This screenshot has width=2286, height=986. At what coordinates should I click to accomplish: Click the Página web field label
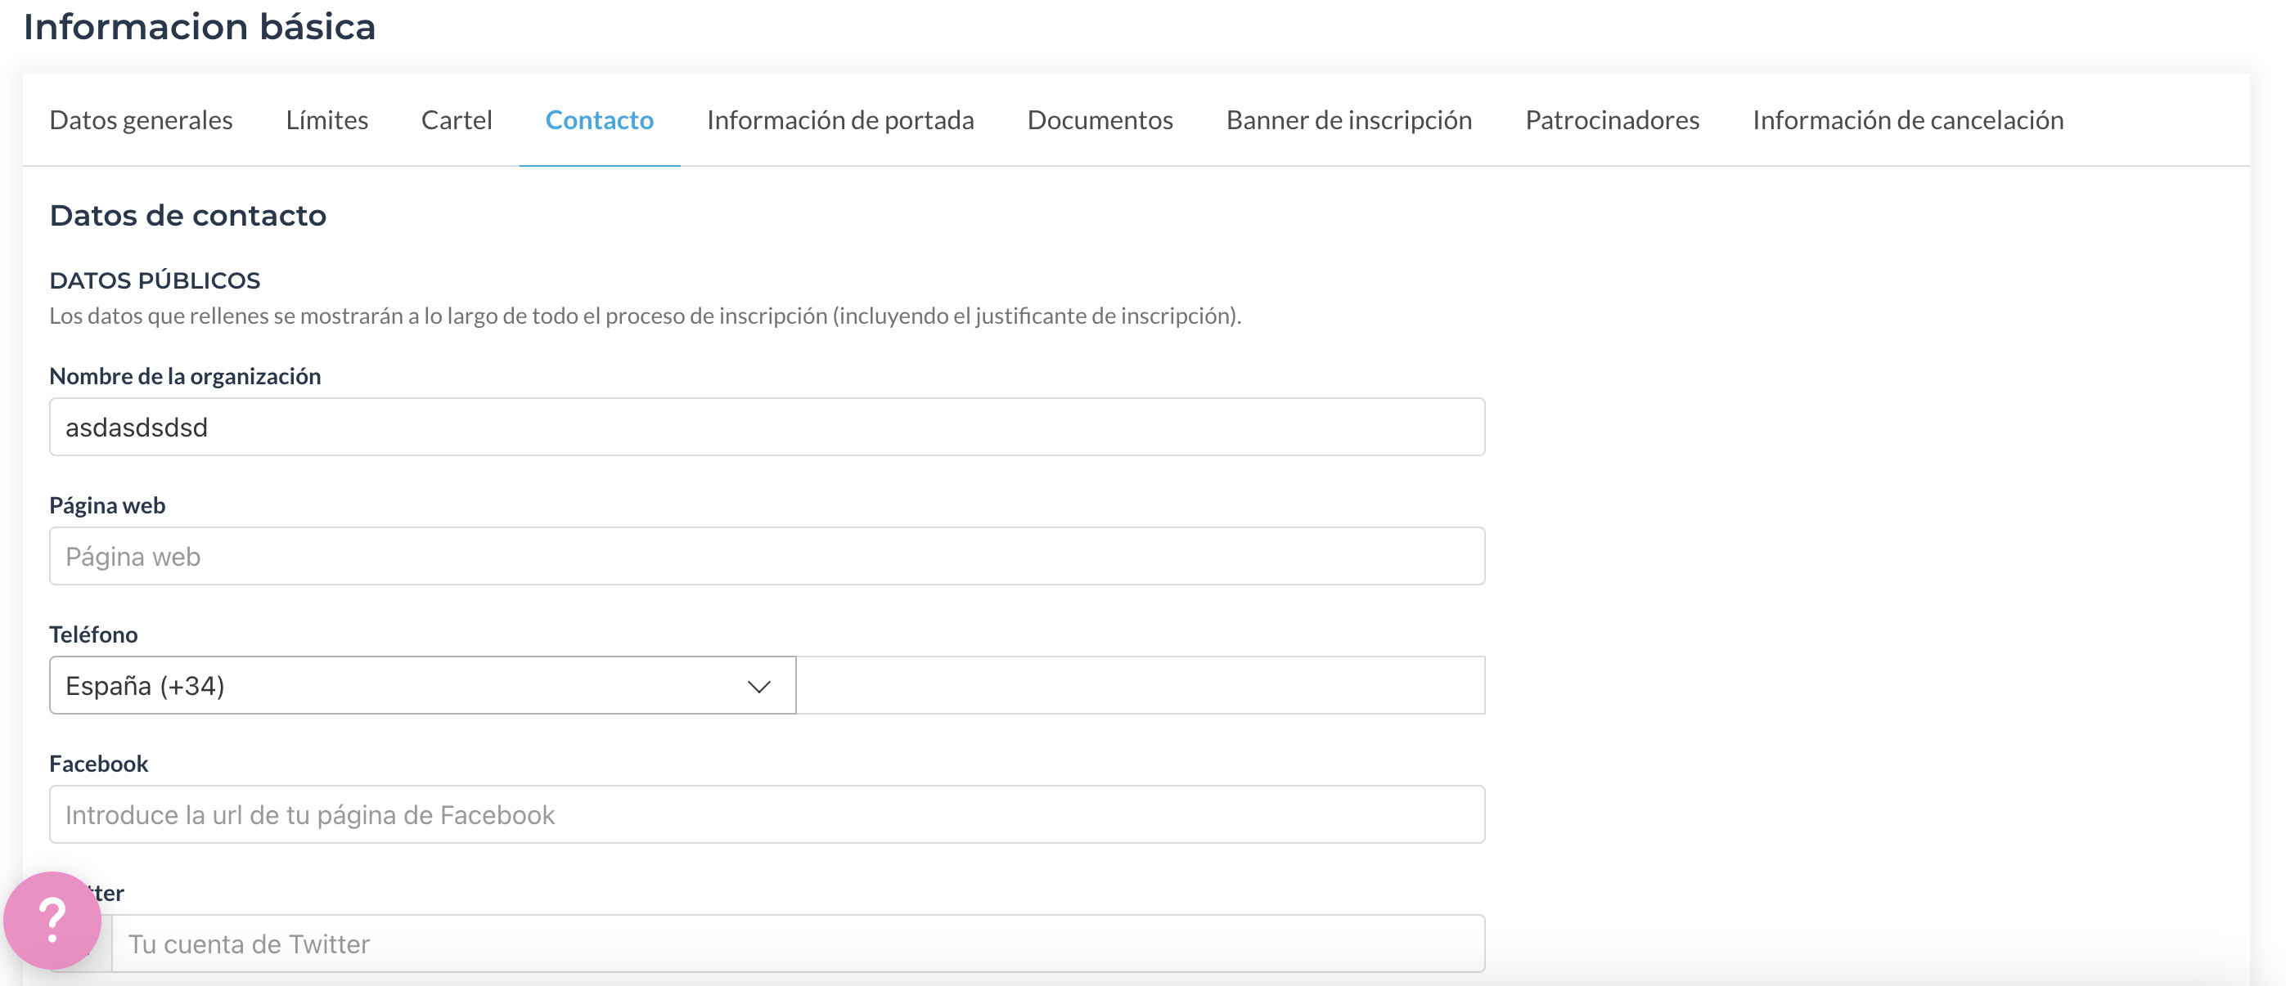(x=107, y=505)
